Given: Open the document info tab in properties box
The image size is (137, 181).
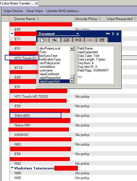Looking at the screenshot, I should point(43,40).
